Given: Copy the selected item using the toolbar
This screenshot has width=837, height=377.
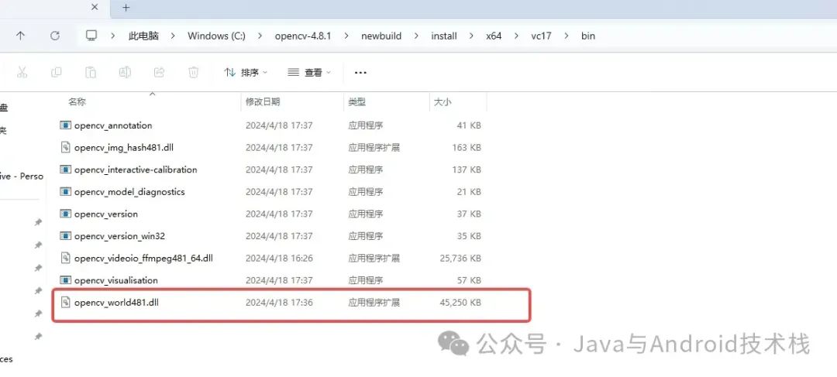Looking at the screenshot, I should point(56,72).
